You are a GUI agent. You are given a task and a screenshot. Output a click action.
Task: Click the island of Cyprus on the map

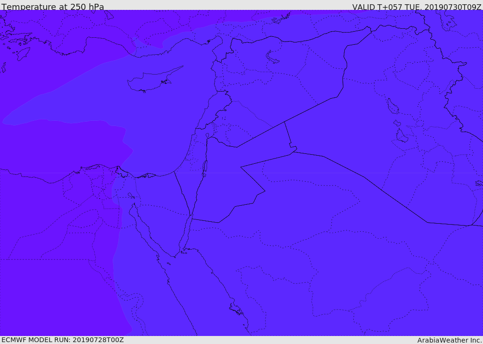pyautogui.click(x=154, y=80)
